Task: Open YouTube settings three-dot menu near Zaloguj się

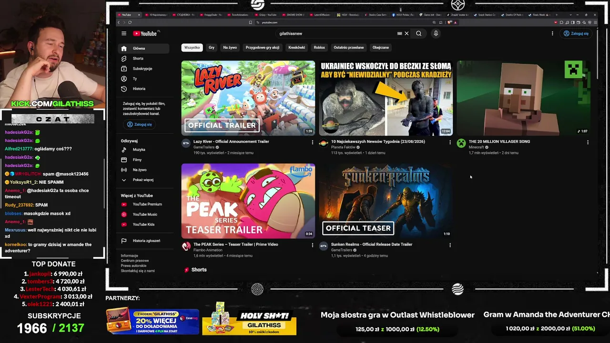Action: (x=552, y=33)
